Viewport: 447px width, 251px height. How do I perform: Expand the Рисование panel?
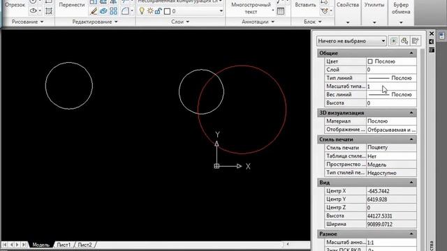28,22
